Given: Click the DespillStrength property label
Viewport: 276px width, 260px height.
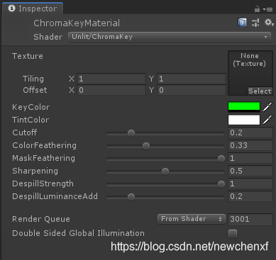Looking at the screenshot, I should pyautogui.click(x=43, y=183).
